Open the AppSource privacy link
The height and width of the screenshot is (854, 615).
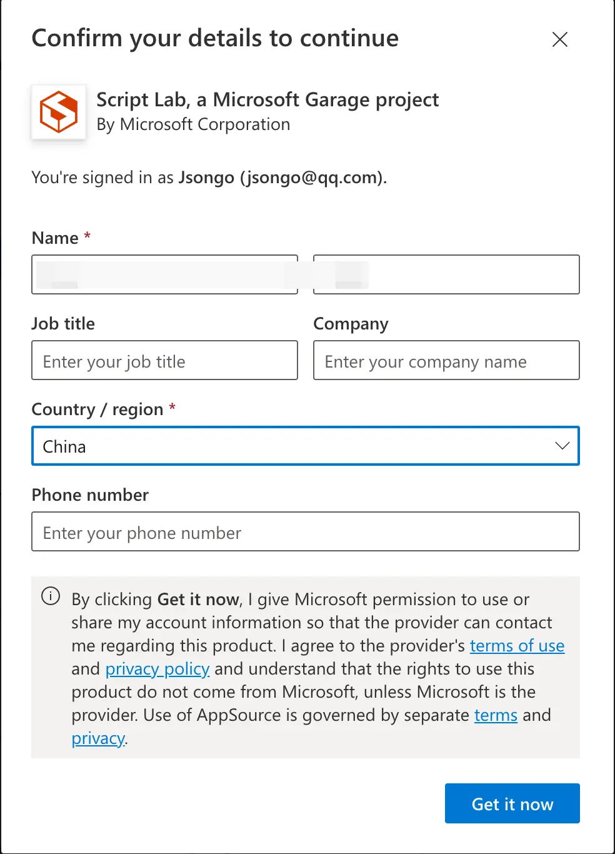click(x=98, y=738)
